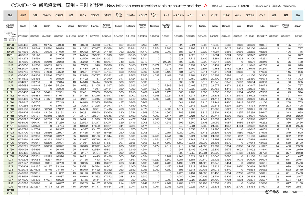Screen dimensions: 307x197
Task: Click Spain value 55,019 on 11/2
Action: (x=48, y=62)
